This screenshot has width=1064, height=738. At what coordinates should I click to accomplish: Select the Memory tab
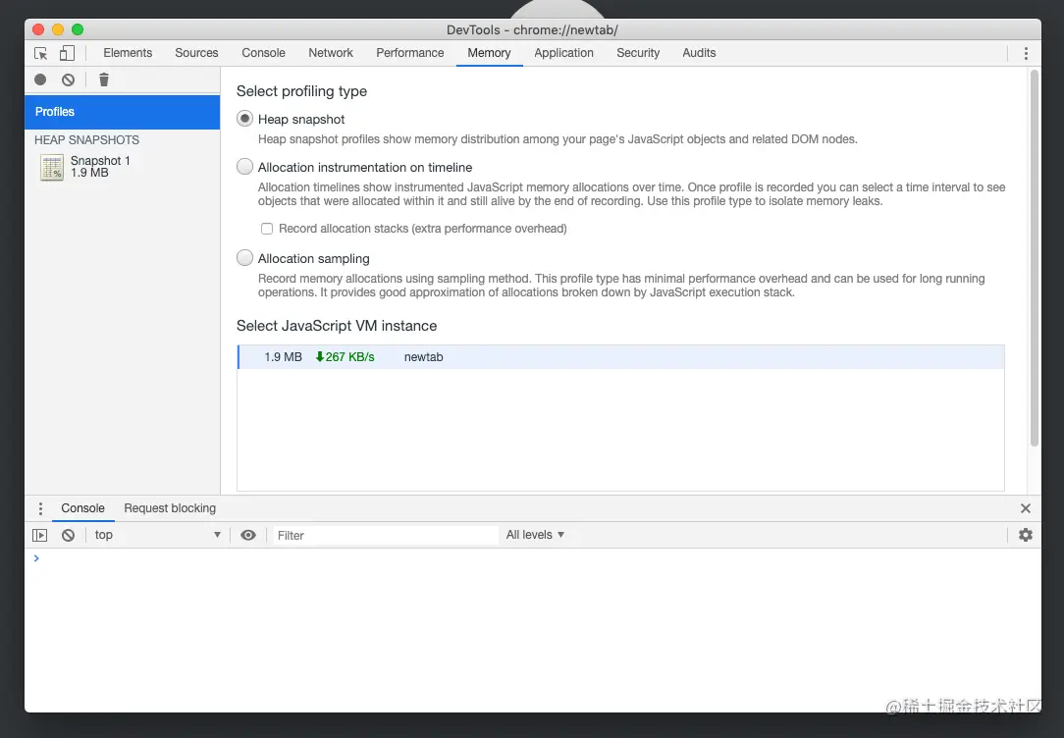489,53
